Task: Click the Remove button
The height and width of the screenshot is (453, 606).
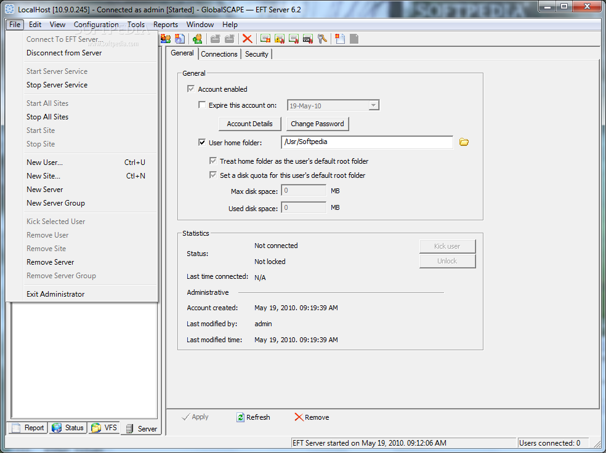Action: pos(312,417)
